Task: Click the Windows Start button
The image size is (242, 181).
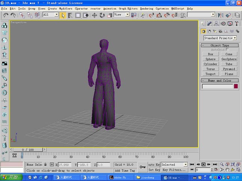Action: click(x=11, y=178)
